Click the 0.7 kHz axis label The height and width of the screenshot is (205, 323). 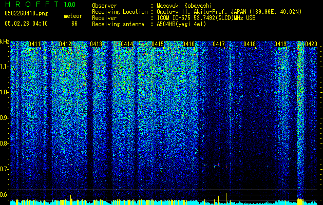click(x=4, y=169)
